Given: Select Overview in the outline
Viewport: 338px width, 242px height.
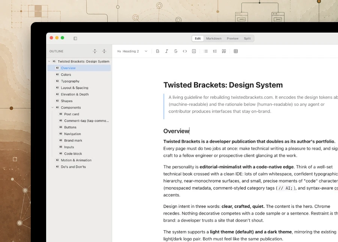Looking at the screenshot, I should [x=79, y=68].
